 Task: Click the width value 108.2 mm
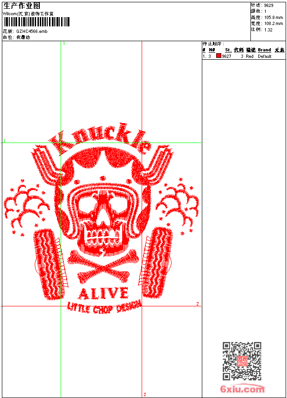coord(274,24)
